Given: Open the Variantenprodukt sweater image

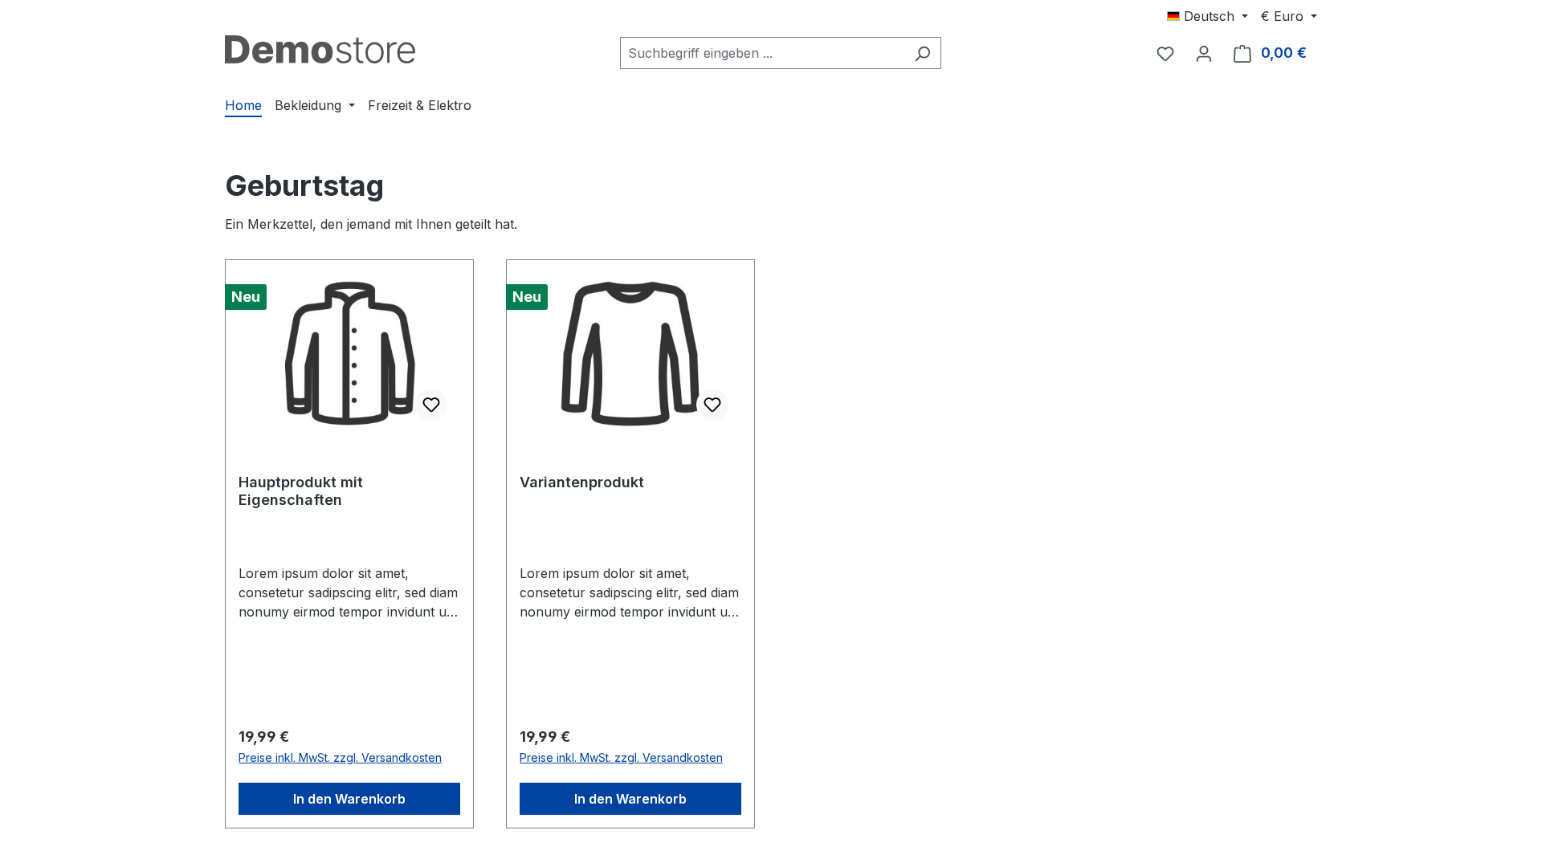Looking at the screenshot, I should (630, 353).
